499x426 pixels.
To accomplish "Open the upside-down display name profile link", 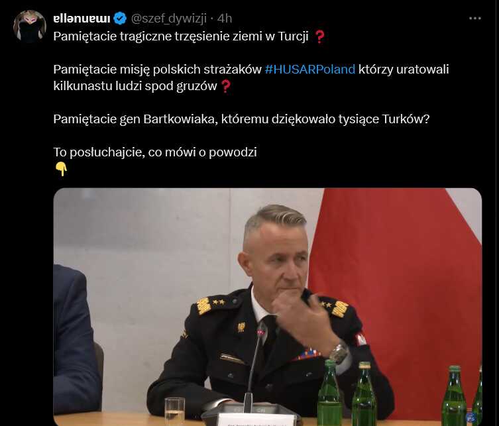I will point(82,19).
